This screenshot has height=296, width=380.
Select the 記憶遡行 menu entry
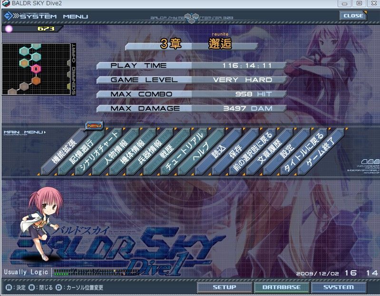[x=81, y=152]
